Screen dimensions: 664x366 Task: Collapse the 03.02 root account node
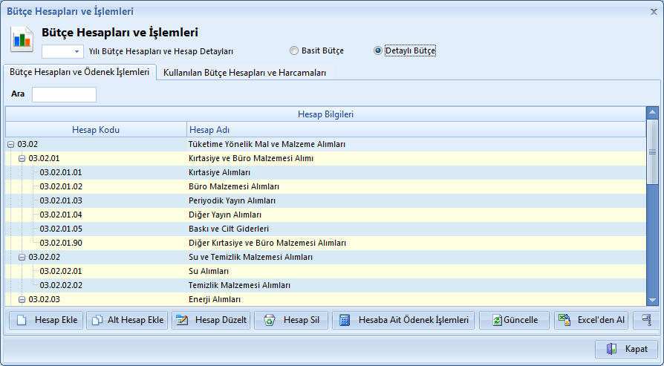tap(10, 144)
